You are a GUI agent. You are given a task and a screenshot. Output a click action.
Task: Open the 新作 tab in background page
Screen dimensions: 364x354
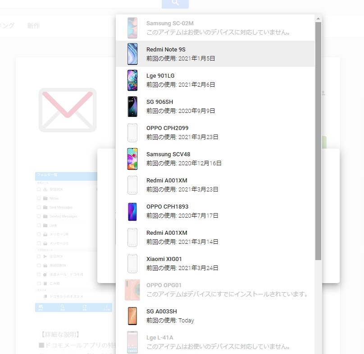point(33,26)
